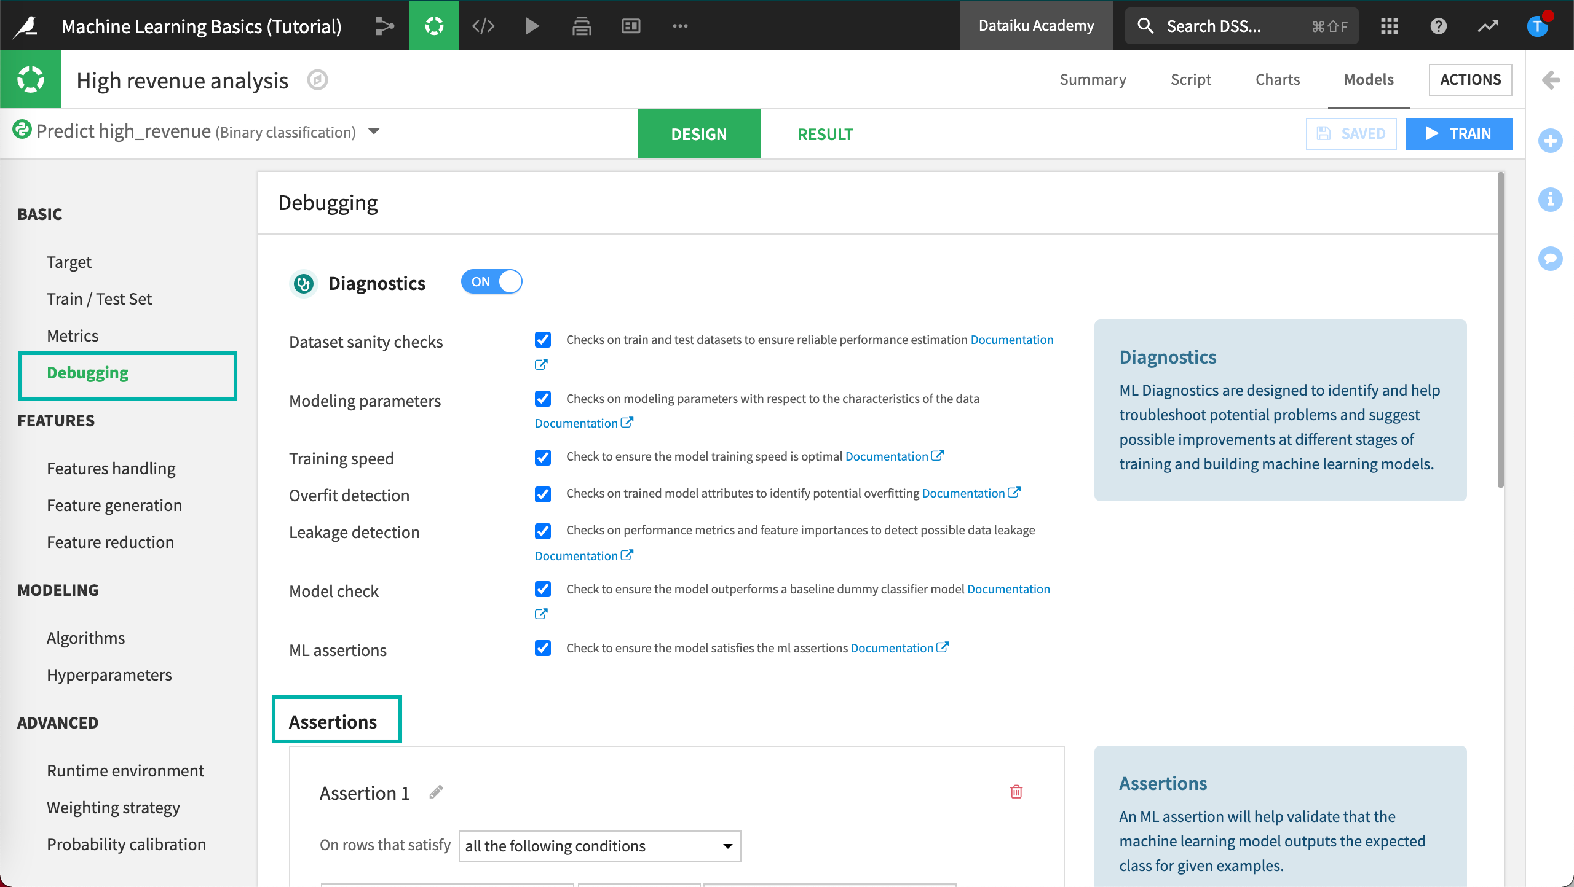Expand the prediction target dropdown arrow

375,132
